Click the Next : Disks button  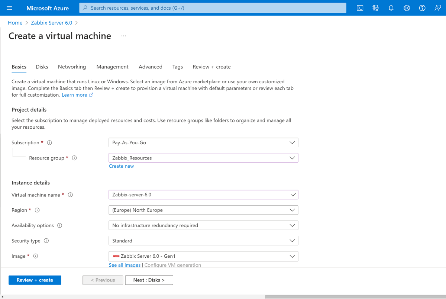(x=149, y=280)
